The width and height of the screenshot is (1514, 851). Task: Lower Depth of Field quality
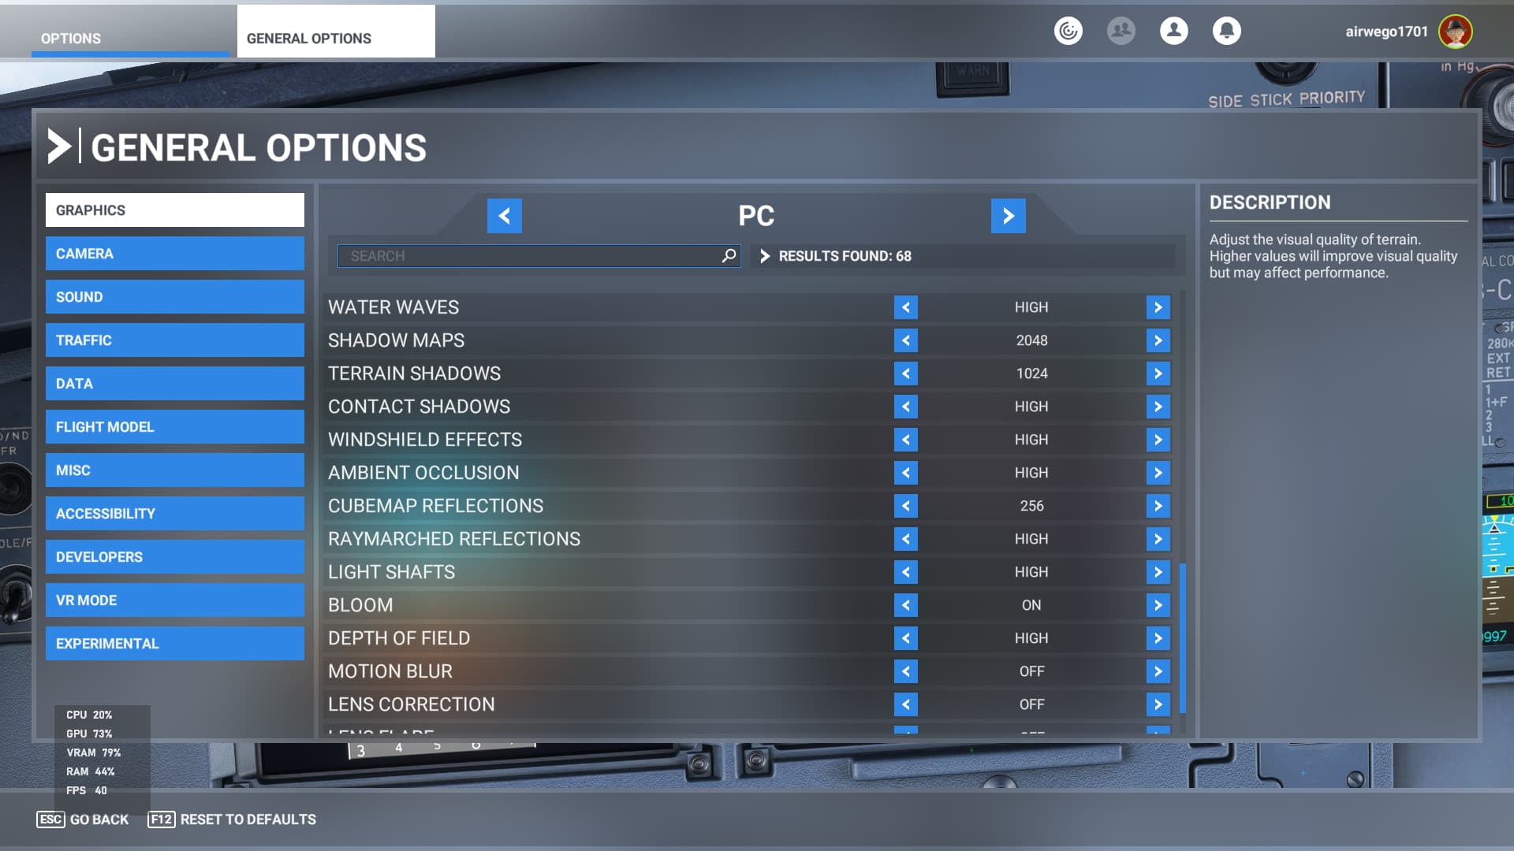click(906, 638)
